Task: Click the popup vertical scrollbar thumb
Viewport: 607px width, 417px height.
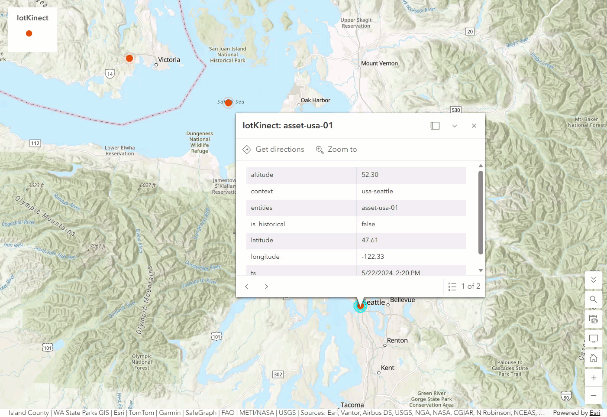Action: coord(481,212)
